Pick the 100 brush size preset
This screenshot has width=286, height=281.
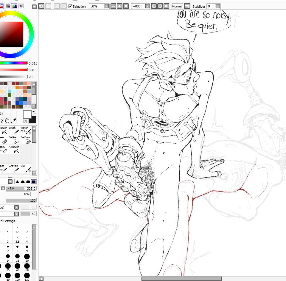(17, 277)
